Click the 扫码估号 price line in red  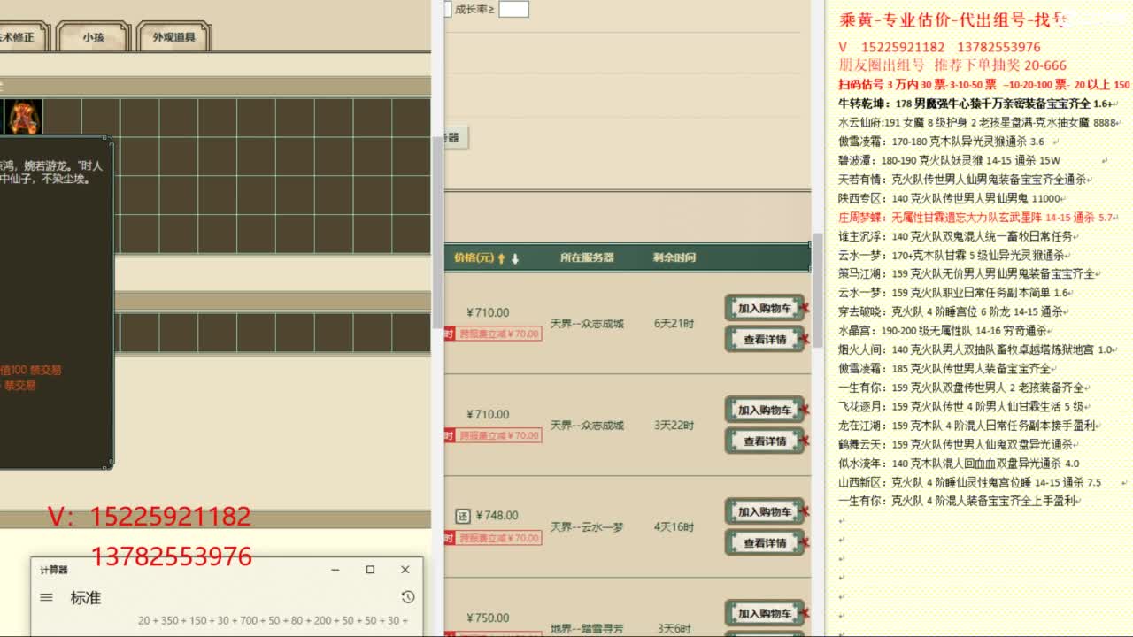coord(983,85)
